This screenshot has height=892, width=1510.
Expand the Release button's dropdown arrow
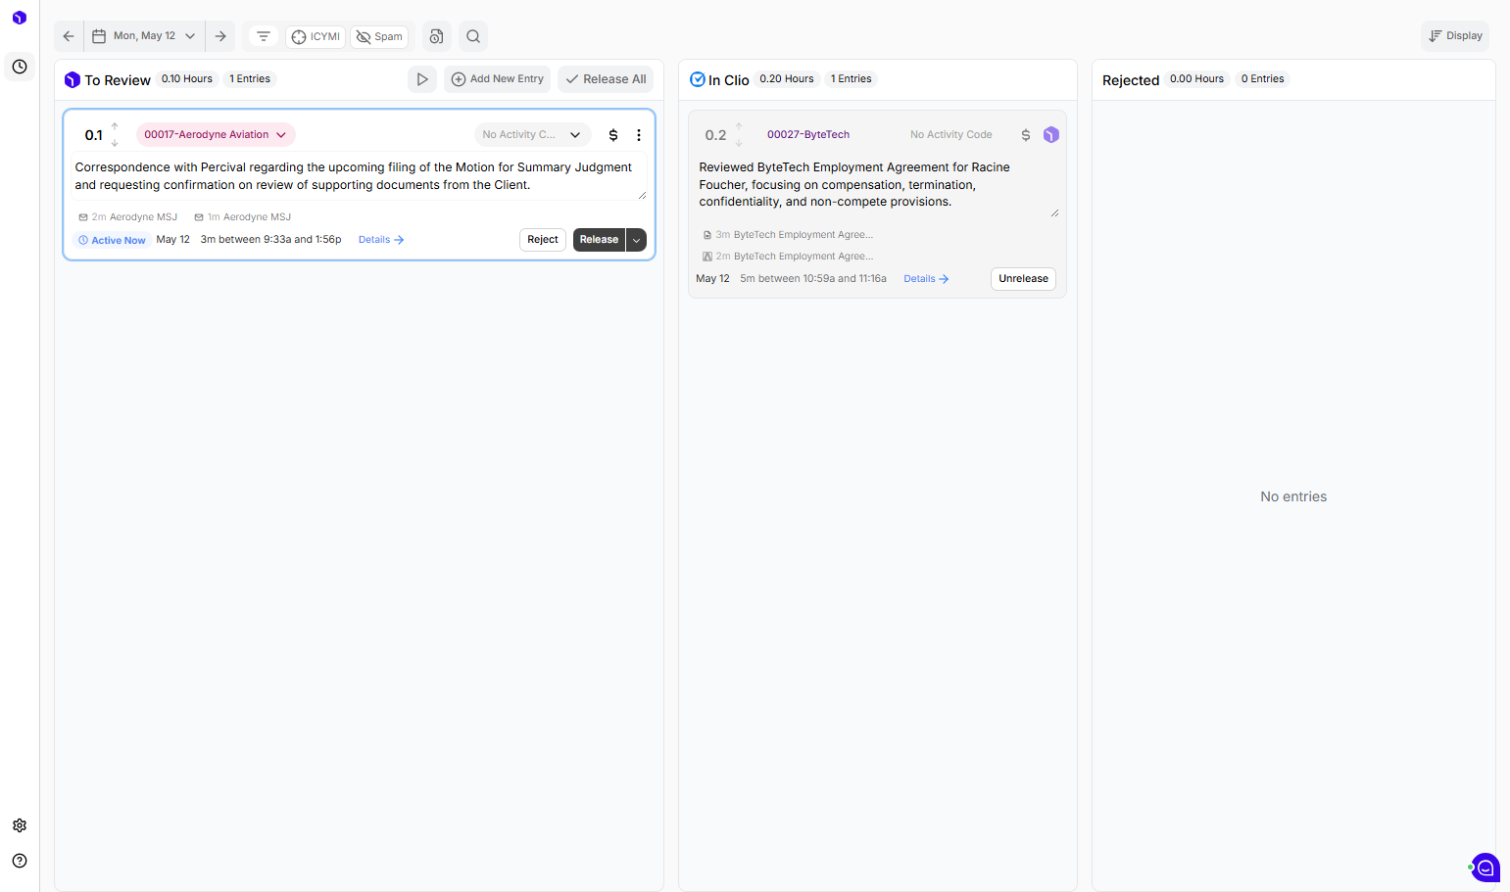(x=636, y=240)
